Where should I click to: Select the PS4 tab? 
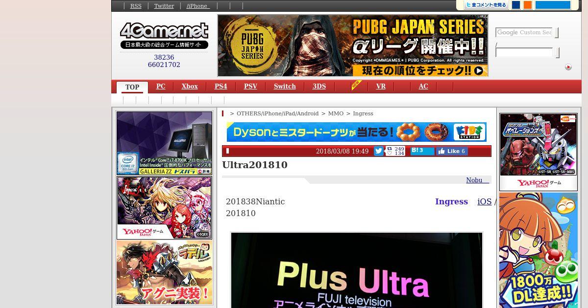(x=220, y=86)
